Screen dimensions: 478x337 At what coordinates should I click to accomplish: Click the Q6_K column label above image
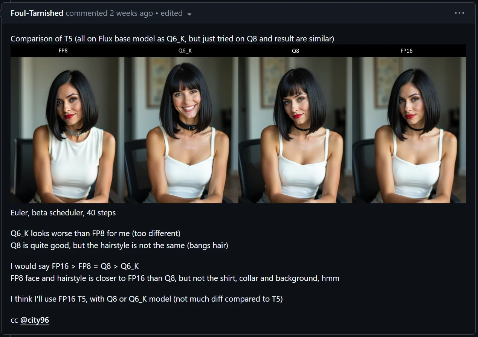[185, 50]
